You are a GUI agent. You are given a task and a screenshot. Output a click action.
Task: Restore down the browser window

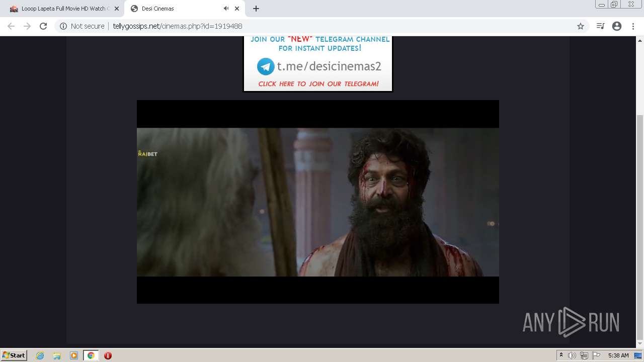614,4
